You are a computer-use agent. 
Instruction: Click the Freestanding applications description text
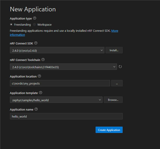60,31
